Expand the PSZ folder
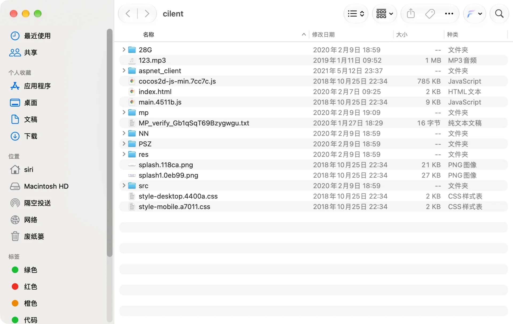513x324 pixels. click(x=124, y=143)
